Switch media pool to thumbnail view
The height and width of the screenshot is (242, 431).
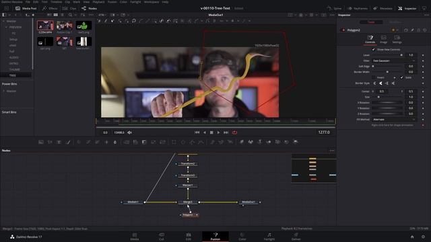click(x=56, y=15)
